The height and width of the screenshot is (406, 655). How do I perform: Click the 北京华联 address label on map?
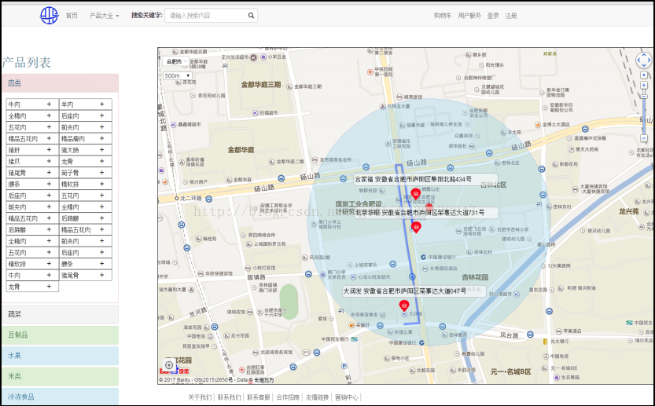click(x=426, y=213)
